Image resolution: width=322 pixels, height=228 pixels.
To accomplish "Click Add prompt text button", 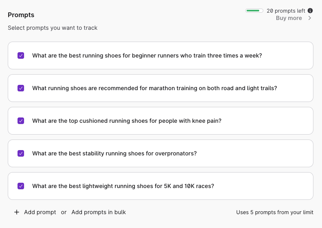I will click(40, 212).
